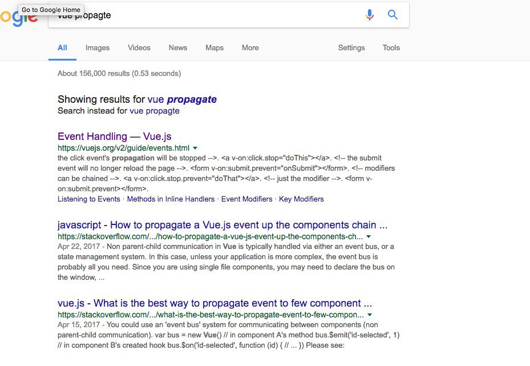Open dropdown arrow beside what-is-the-best-way stackoverflow URL

point(370,315)
